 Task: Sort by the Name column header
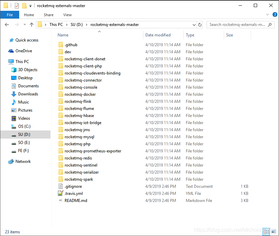[x=63, y=35]
